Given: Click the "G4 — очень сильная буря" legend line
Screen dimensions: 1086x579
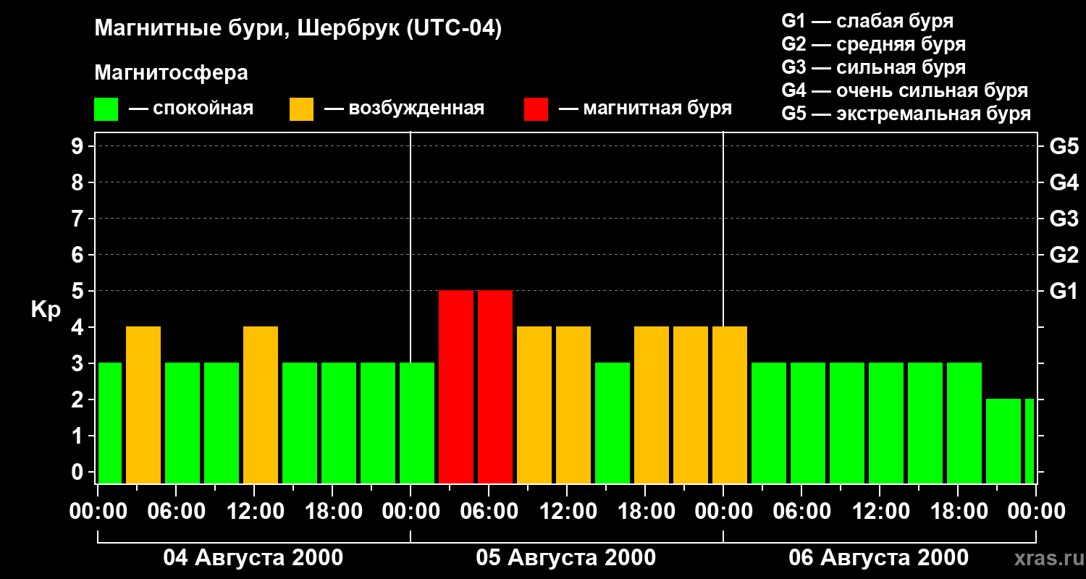Looking at the screenshot, I should click(904, 90).
